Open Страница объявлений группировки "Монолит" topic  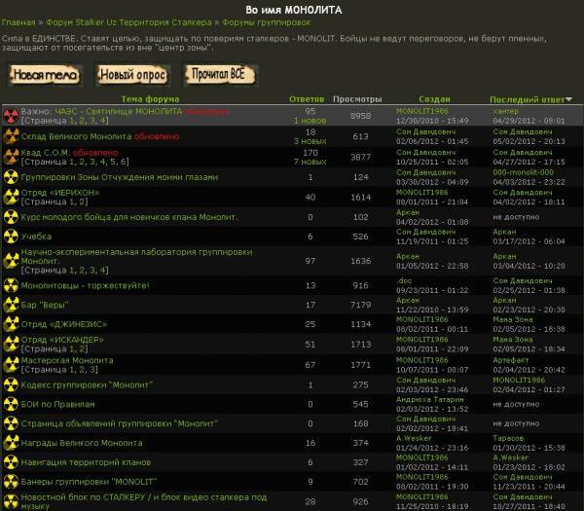(120, 423)
